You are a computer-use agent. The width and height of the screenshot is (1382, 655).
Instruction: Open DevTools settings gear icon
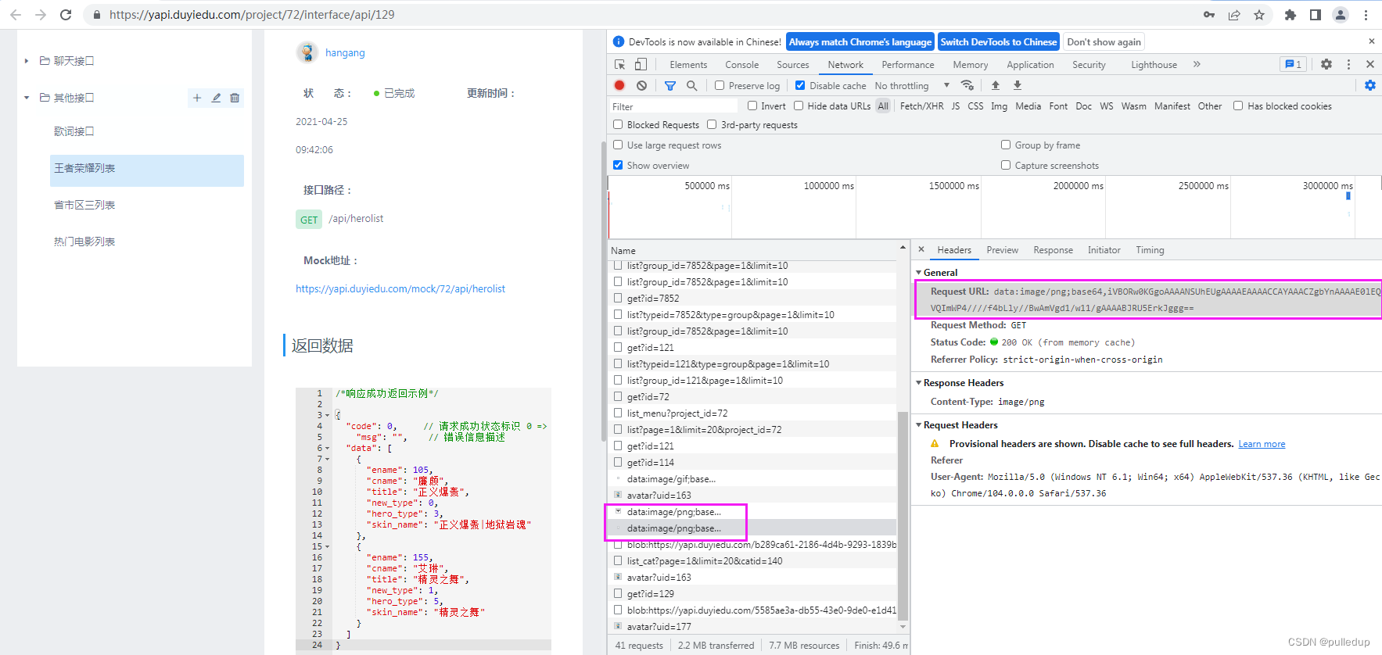(1326, 65)
